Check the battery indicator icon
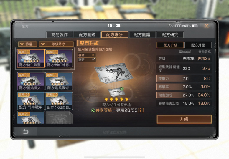 tap(195, 26)
